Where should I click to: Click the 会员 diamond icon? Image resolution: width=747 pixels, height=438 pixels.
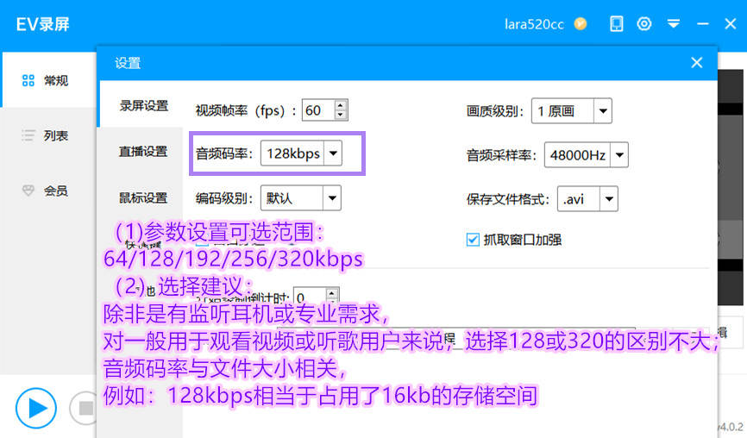(28, 191)
